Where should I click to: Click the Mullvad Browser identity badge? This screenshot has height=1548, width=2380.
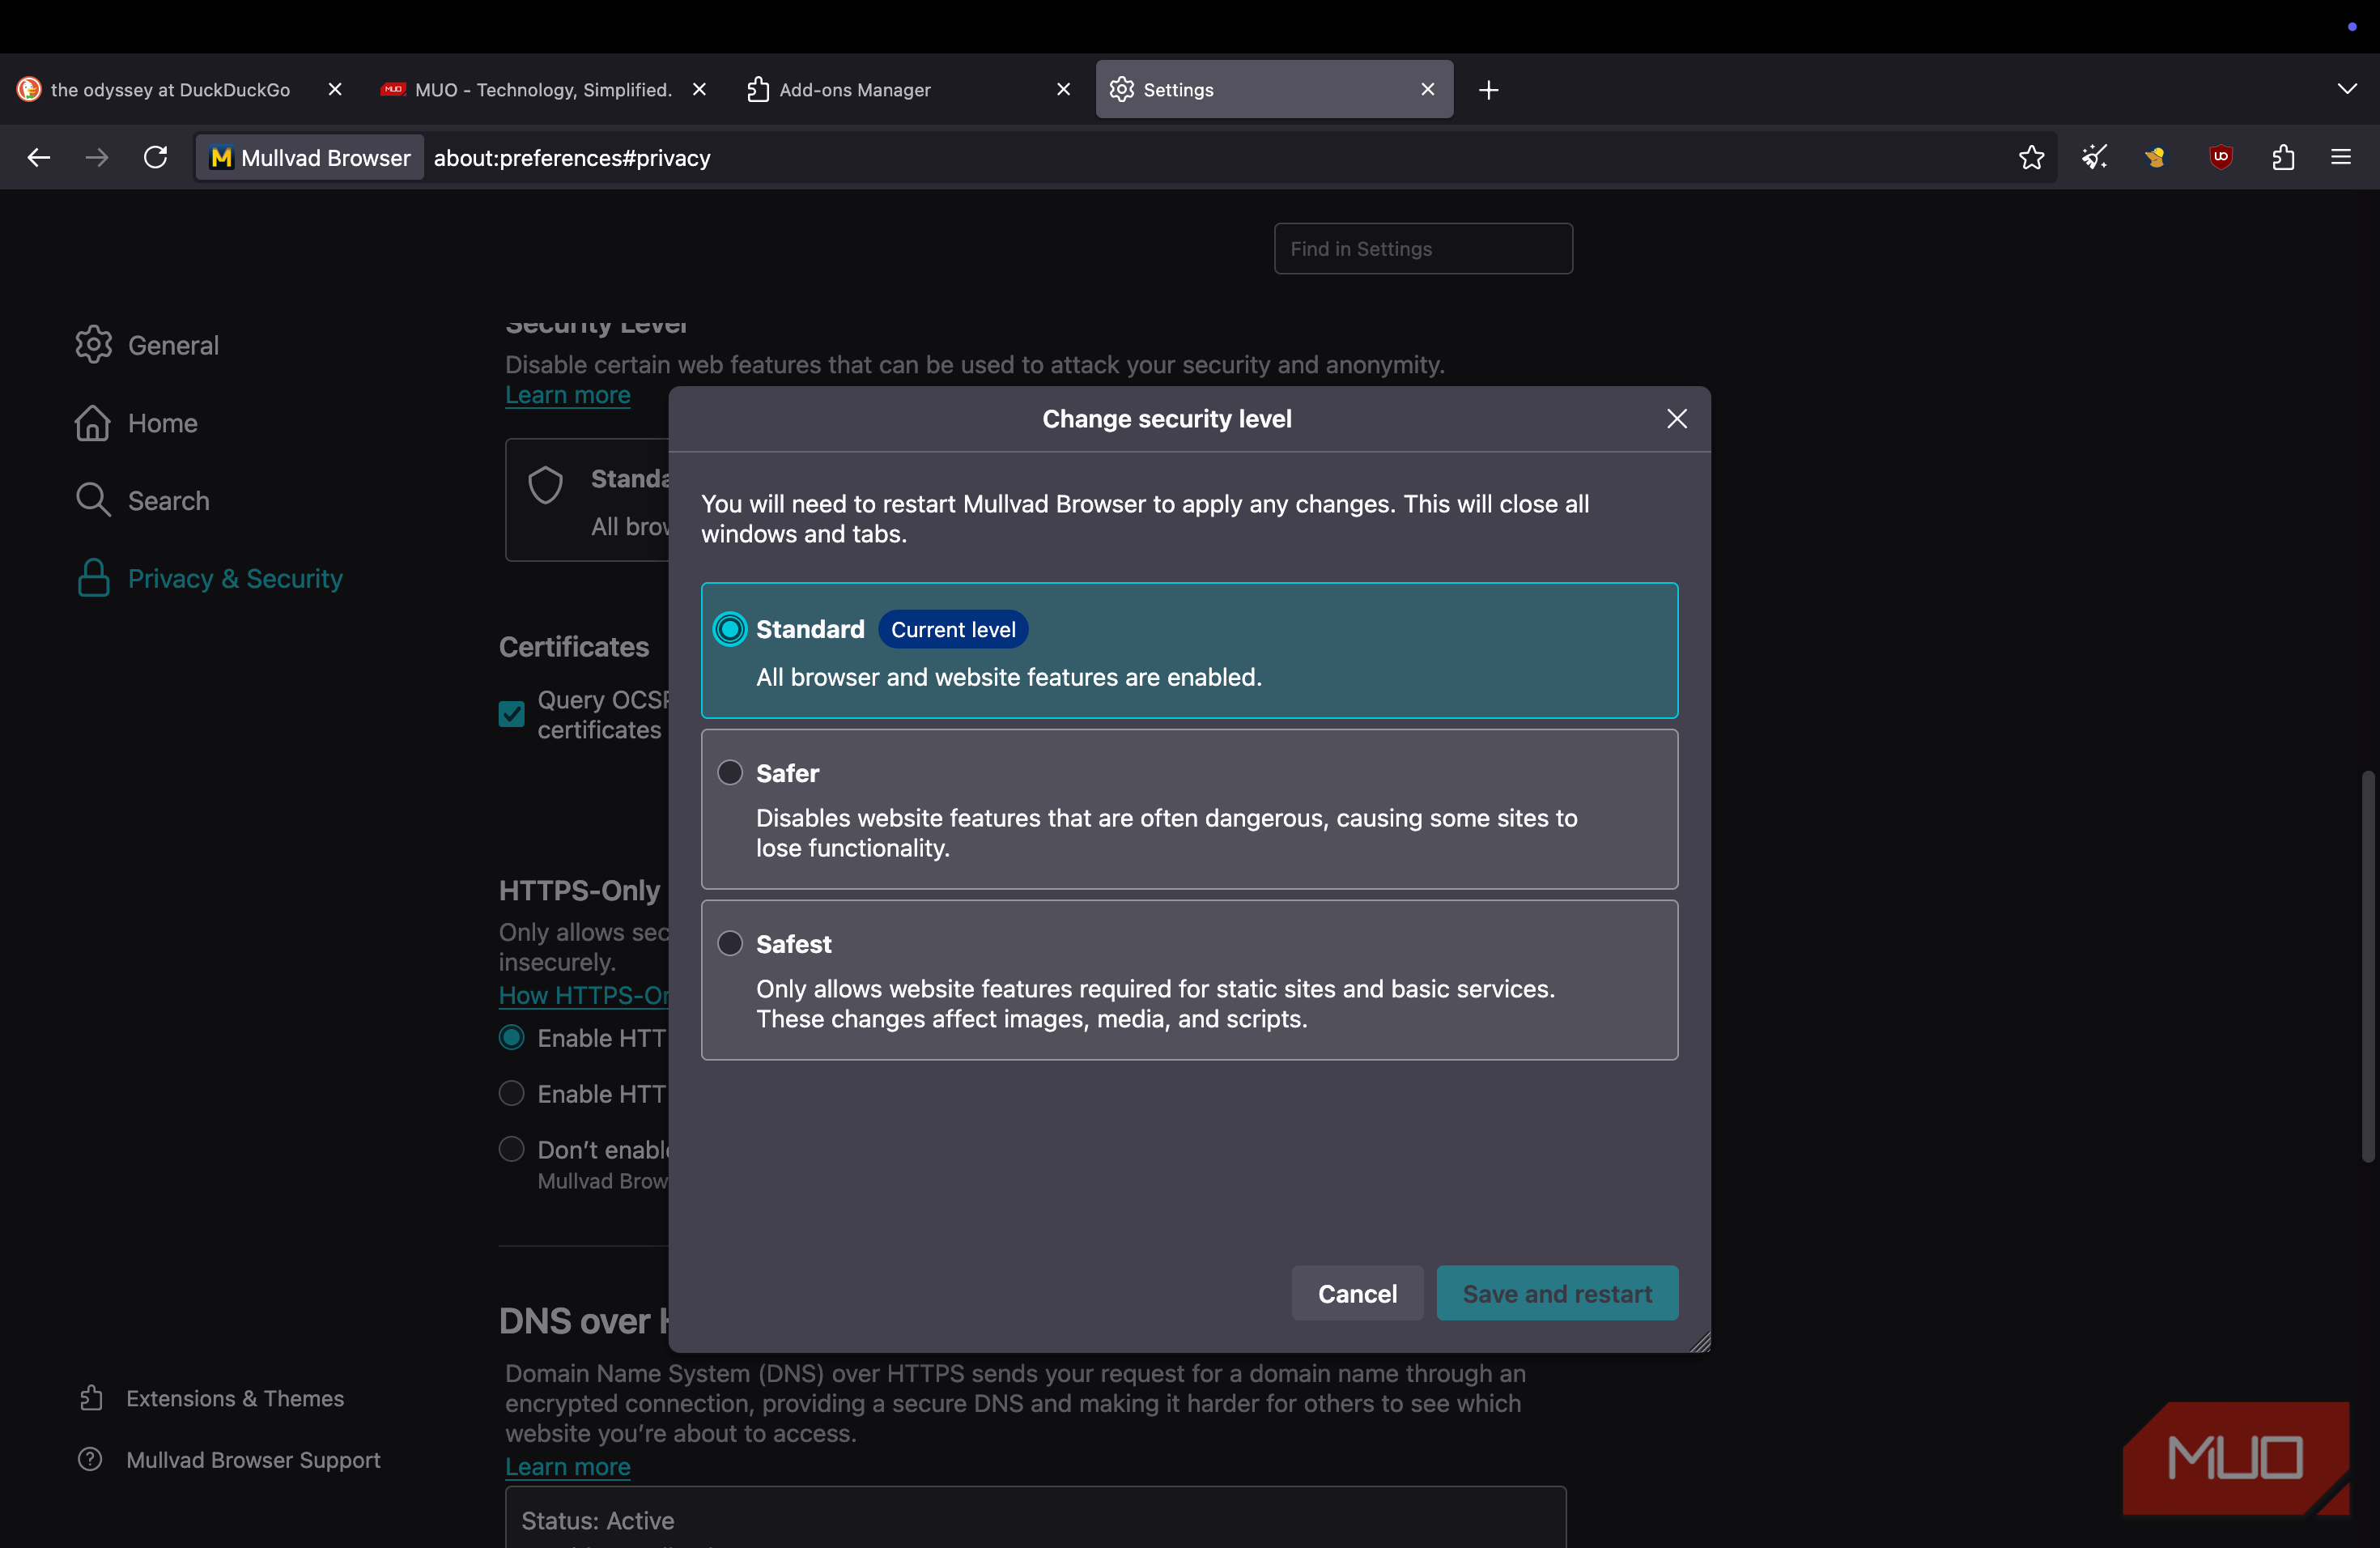[x=310, y=158]
